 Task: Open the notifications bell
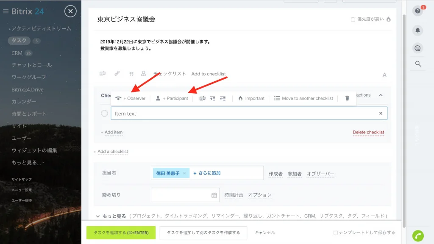tap(417, 30)
